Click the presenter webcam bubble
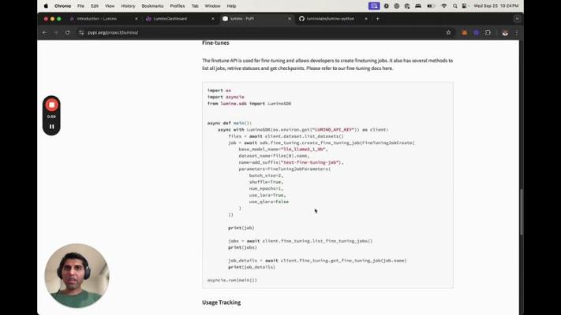561x315 pixels. pos(77,276)
